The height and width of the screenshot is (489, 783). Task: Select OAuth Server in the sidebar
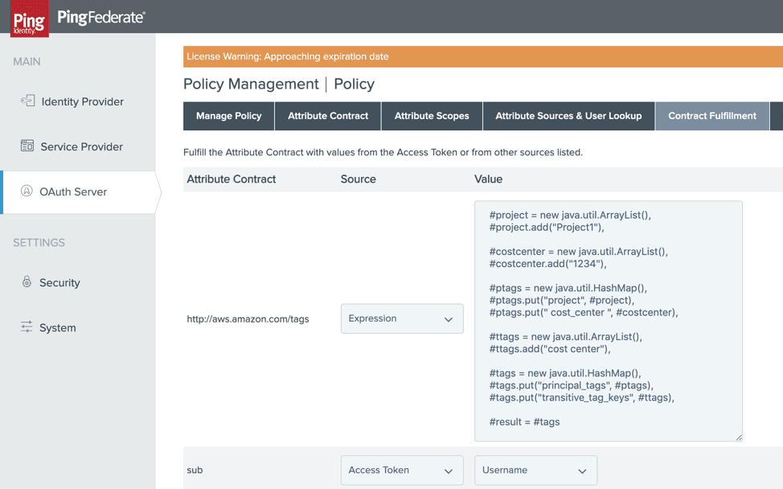(77, 191)
